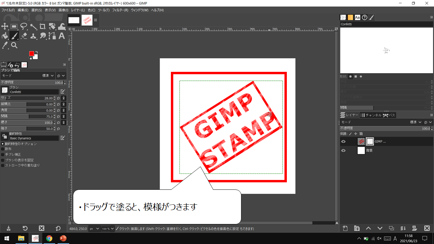Image resolution: width=434 pixels, height=244 pixels.
Task: Reset aspect ratio value
Action: pos(58,104)
